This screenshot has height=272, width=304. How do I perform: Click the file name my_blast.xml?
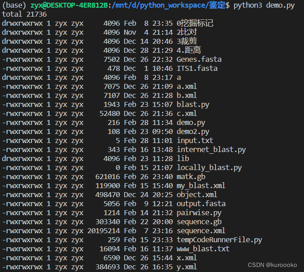coord(201,186)
